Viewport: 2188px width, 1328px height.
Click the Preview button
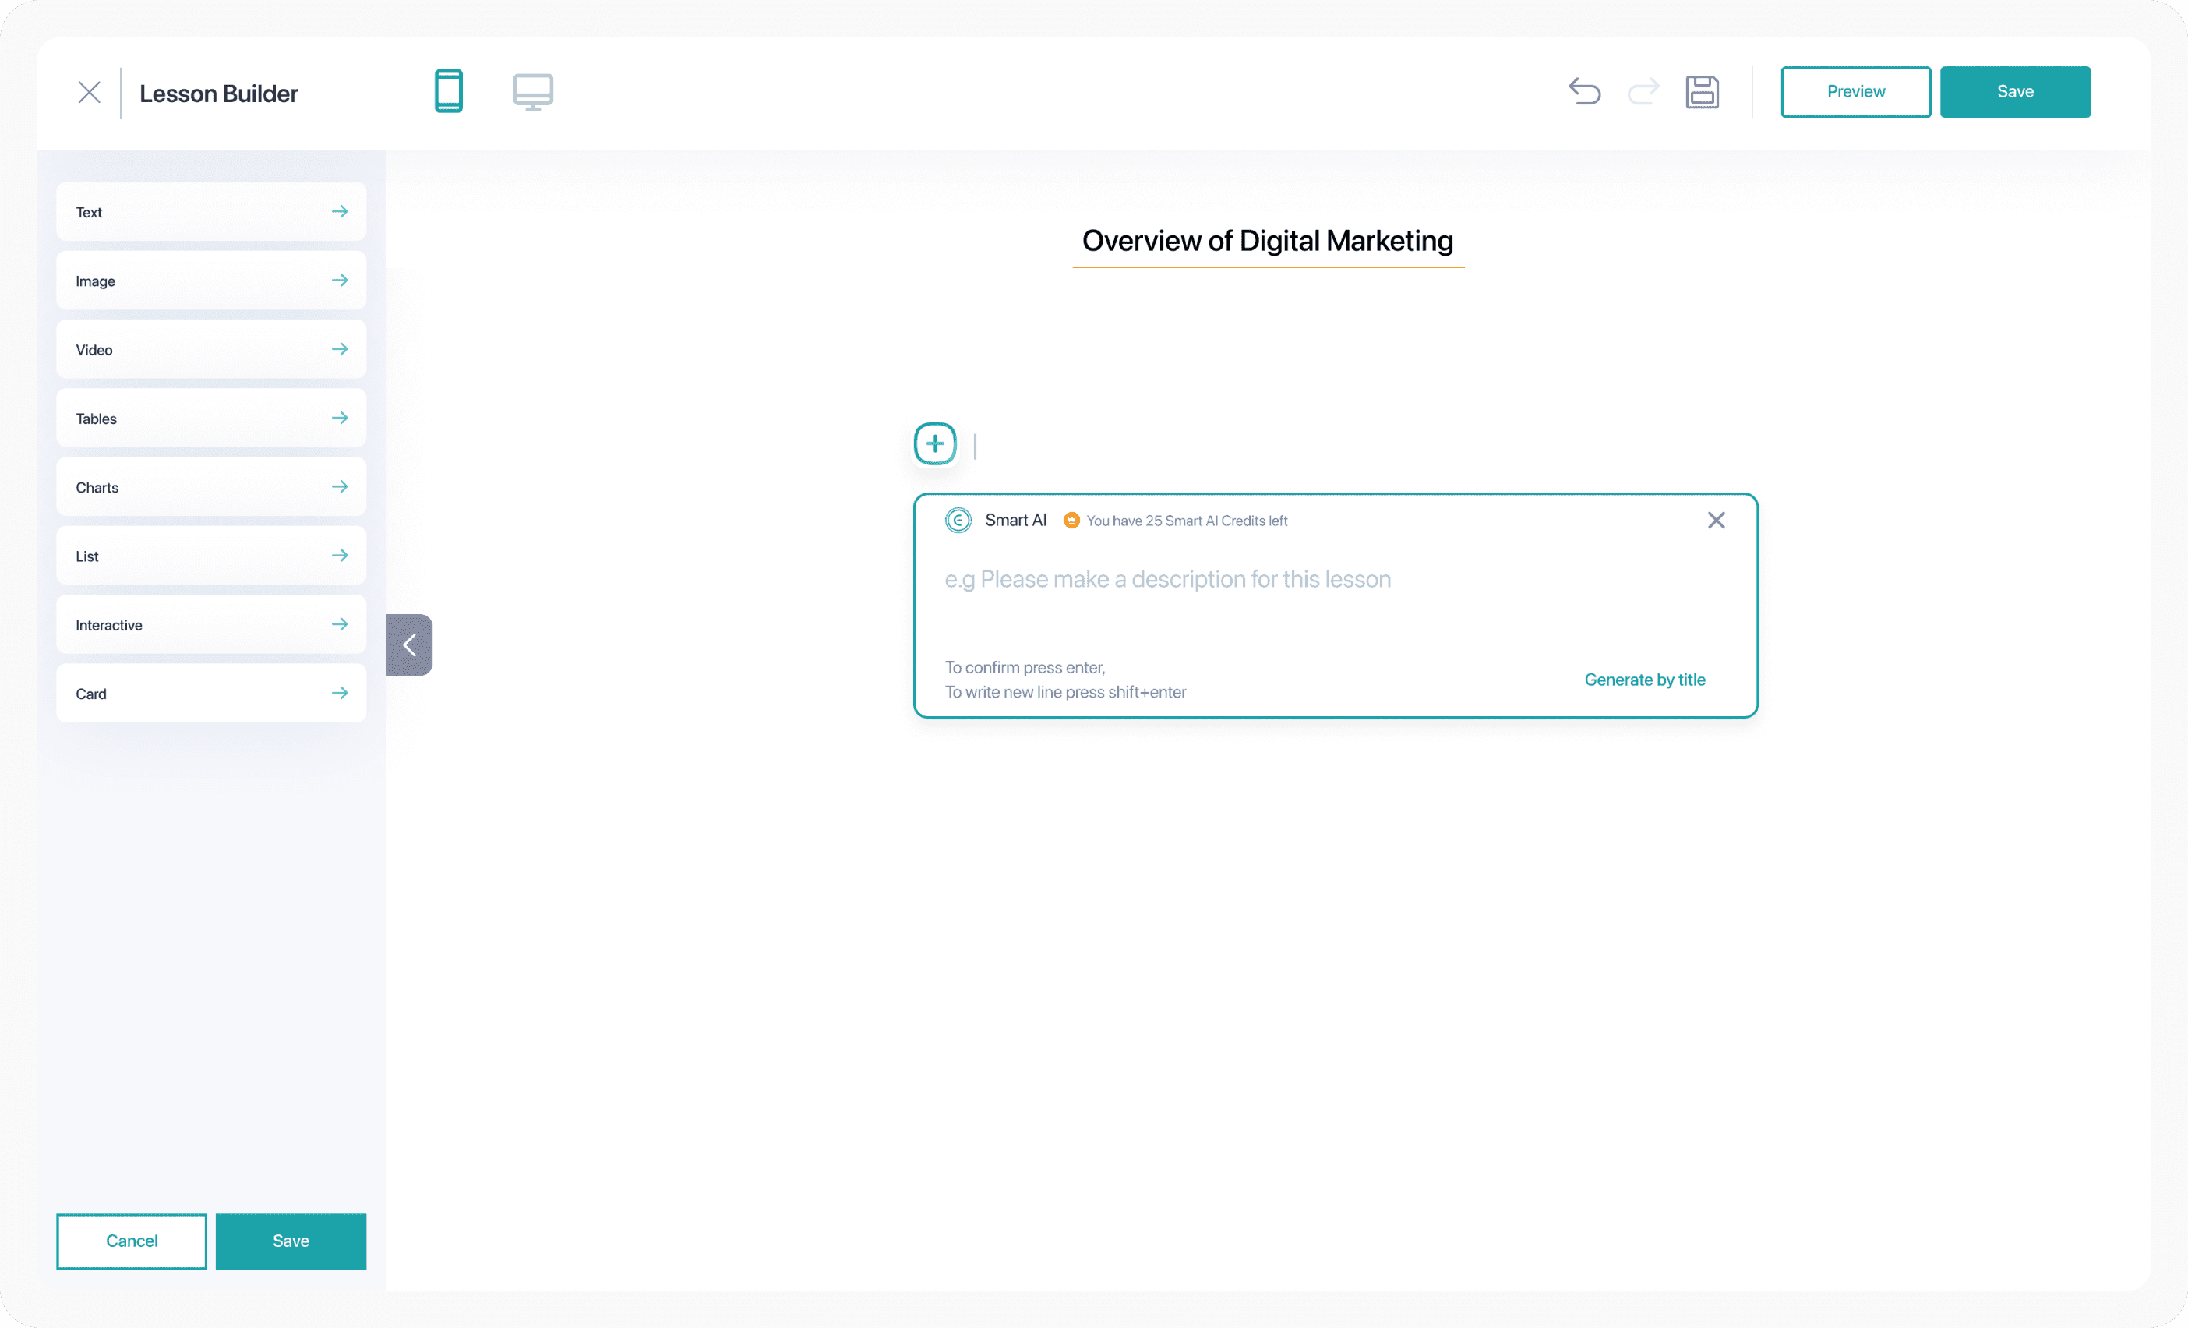click(1855, 91)
